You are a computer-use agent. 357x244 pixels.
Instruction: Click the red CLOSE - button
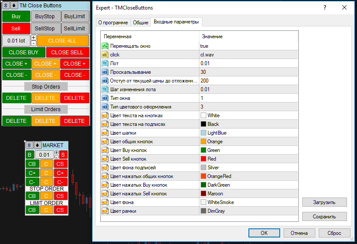pyautogui.click(x=75, y=75)
